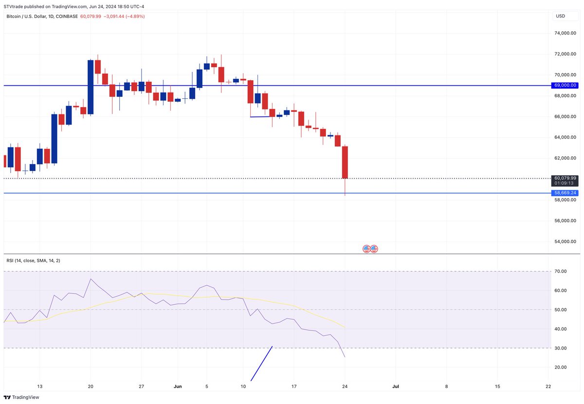This screenshot has height=404, width=584.
Task: Click the 56,000.00 price axis label
Action: pos(566,220)
